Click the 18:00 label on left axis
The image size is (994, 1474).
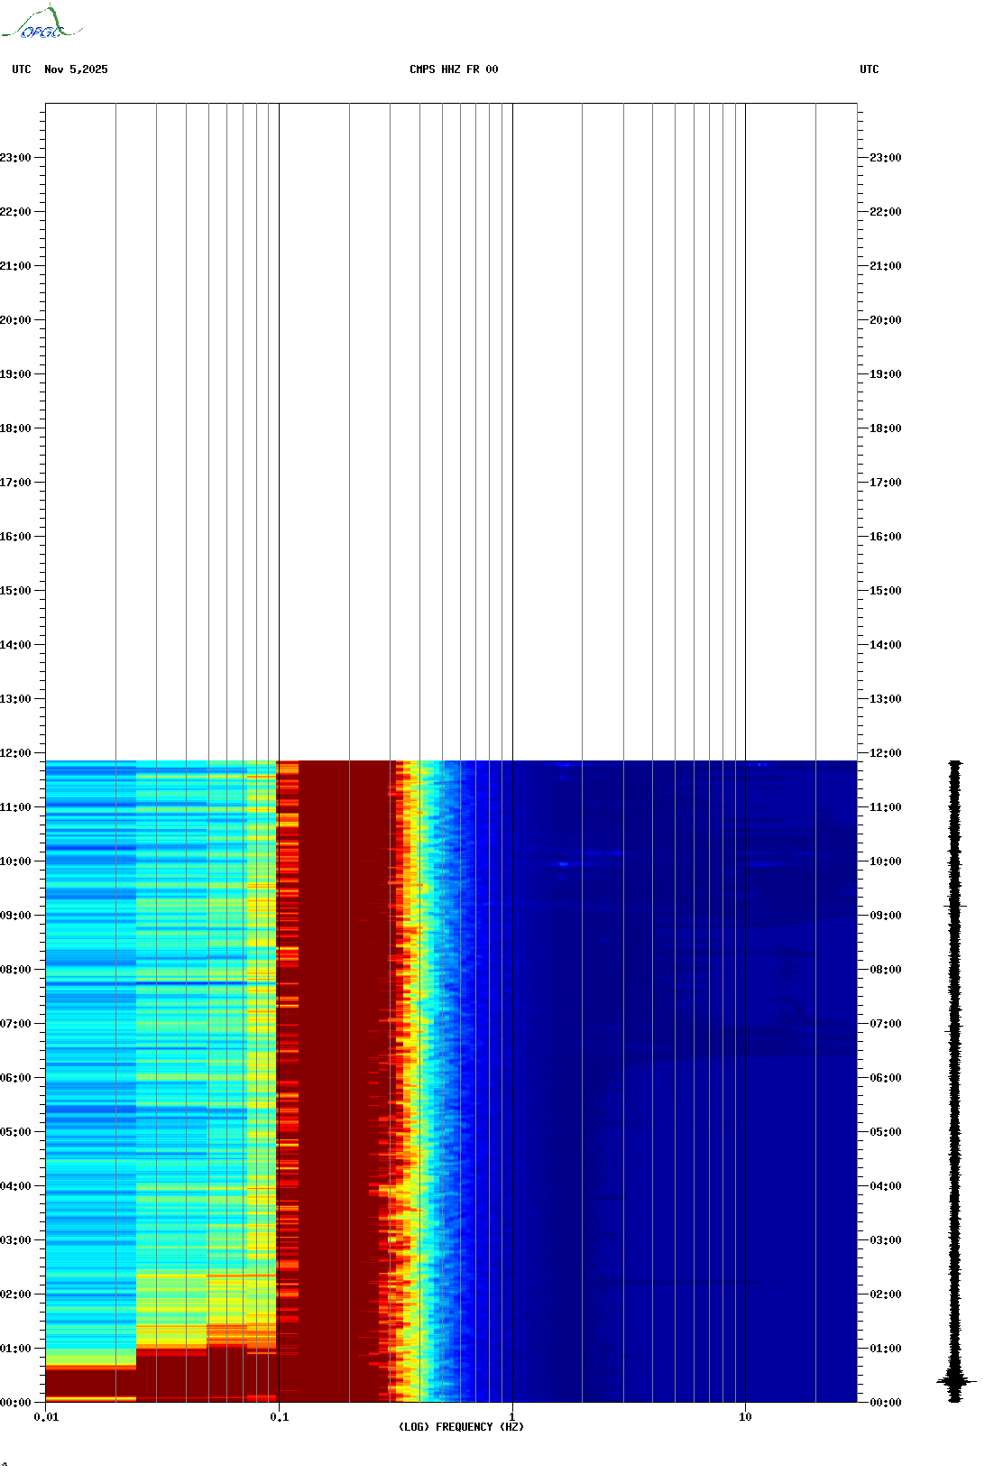pyautogui.click(x=16, y=428)
